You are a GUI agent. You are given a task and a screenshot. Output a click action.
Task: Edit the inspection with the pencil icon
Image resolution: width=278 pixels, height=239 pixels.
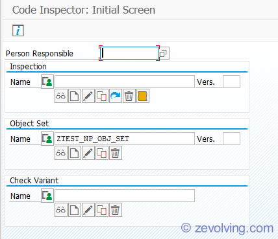pos(88,96)
